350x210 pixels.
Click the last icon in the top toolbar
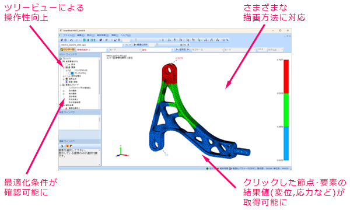(228, 40)
